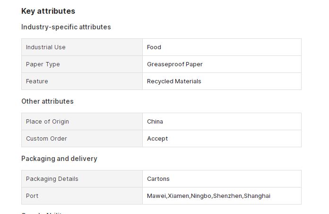Click the Other attributes heading
Screen dimensions: 329x214
coord(47,101)
